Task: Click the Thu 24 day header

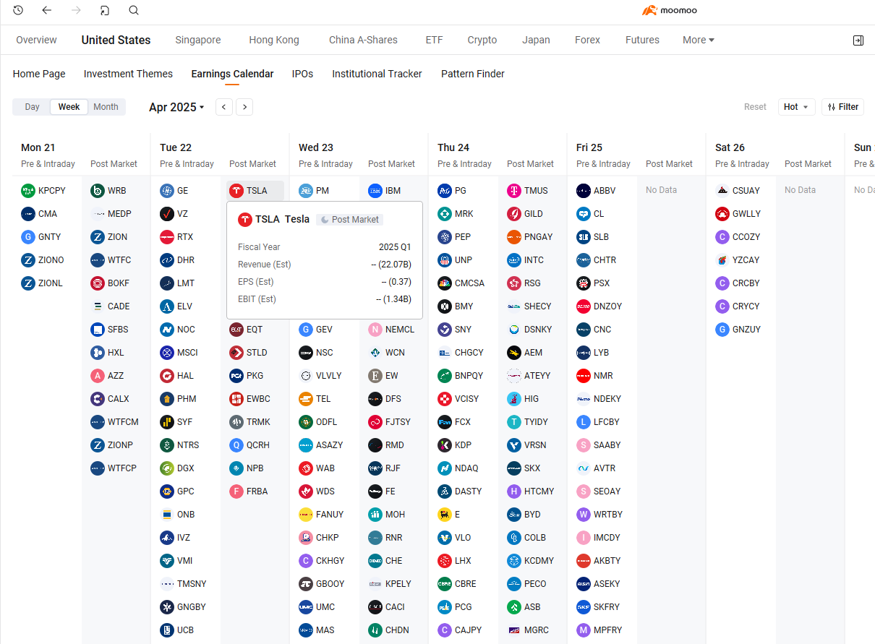Action: [x=453, y=147]
